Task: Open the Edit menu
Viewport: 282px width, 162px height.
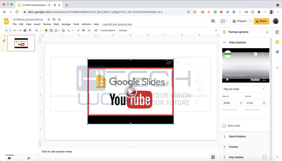Action: pyautogui.click(x=21, y=24)
